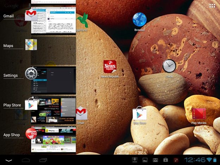
Task: Open the Settings gear icon in recents
Action: pos(31,74)
